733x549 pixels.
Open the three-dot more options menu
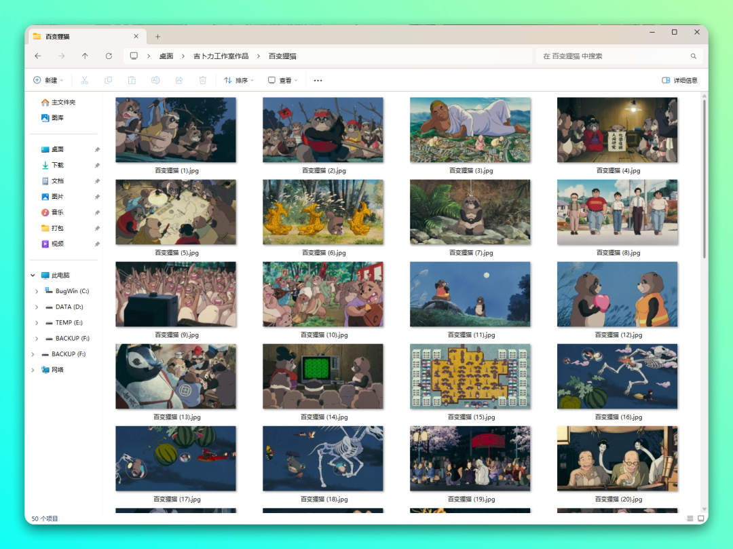(x=318, y=80)
